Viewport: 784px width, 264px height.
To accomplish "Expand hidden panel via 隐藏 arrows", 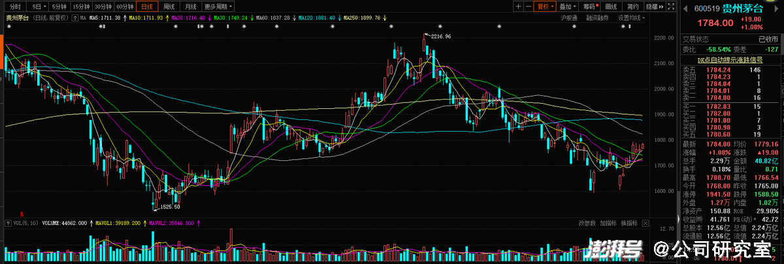I will point(655,7).
